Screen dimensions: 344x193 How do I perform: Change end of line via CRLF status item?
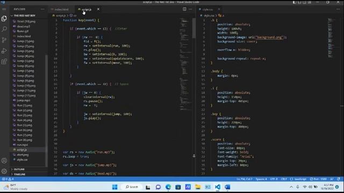coord(284,179)
